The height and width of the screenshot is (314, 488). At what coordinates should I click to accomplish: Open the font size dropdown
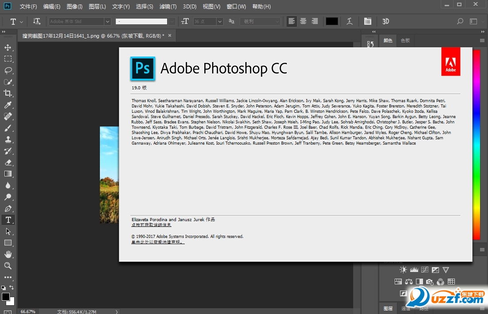click(x=220, y=21)
